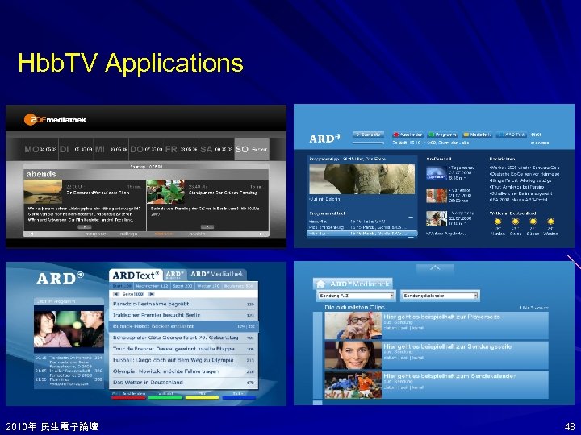The height and width of the screenshot is (435, 581).
Task: Open the Wetter 170 section
Action: (209, 286)
